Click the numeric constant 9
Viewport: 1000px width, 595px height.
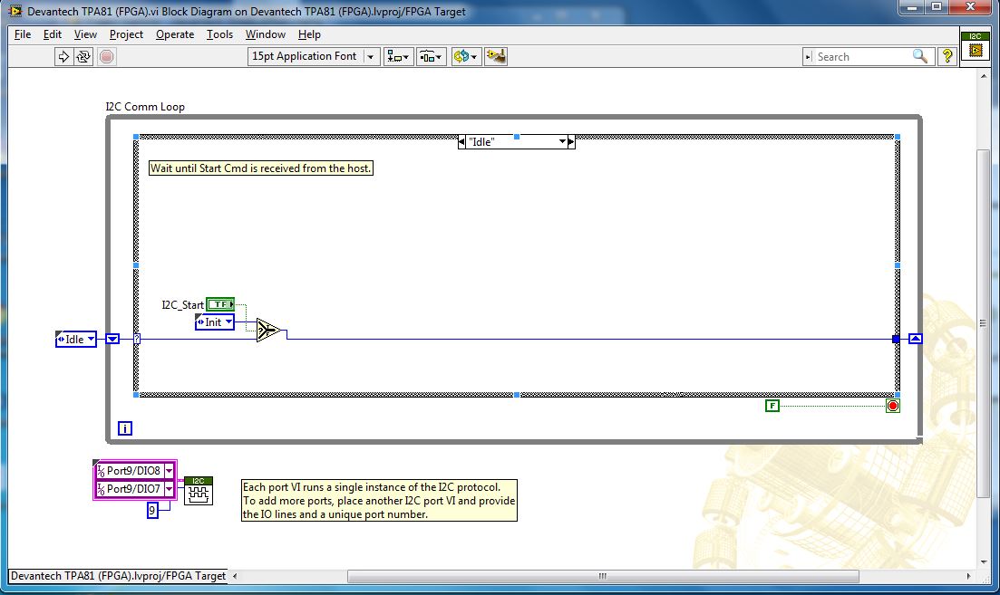point(151,510)
